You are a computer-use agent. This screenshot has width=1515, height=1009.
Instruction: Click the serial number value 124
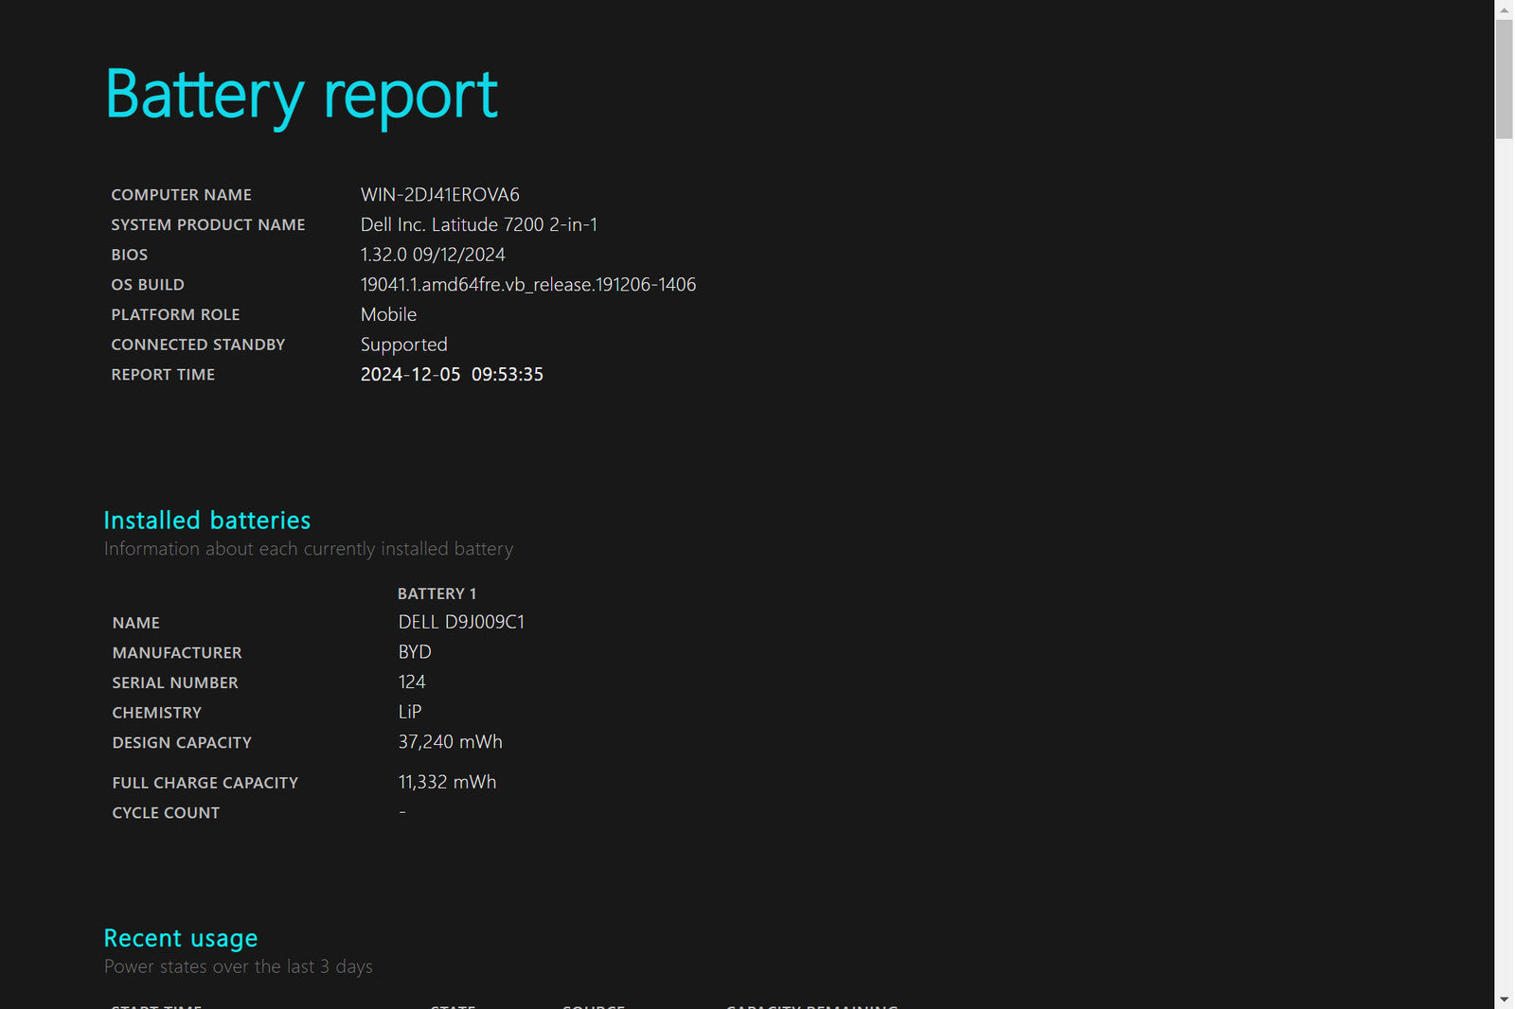click(412, 682)
